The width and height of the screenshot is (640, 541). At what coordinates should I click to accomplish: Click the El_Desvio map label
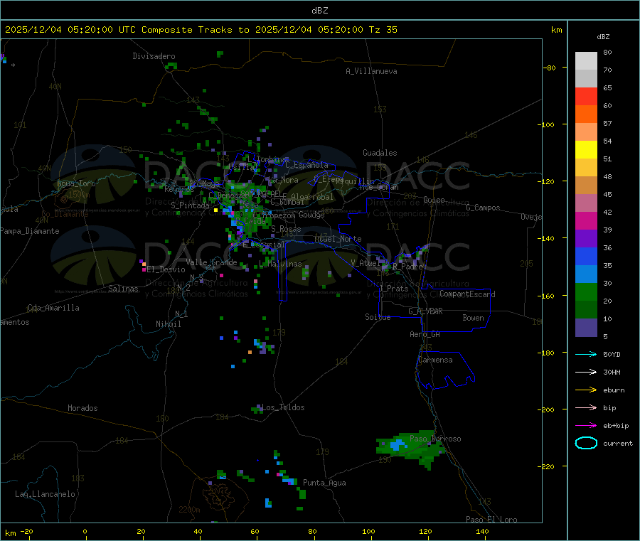coord(166,269)
